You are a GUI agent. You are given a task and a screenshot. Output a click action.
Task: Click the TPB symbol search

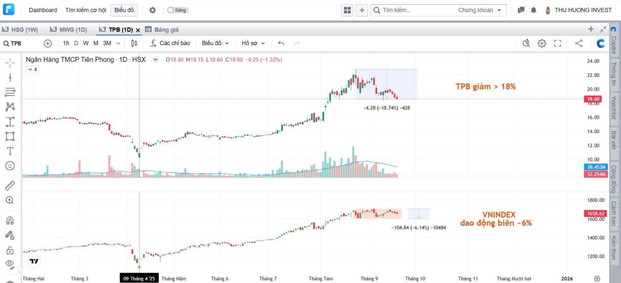pyautogui.click(x=12, y=43)
